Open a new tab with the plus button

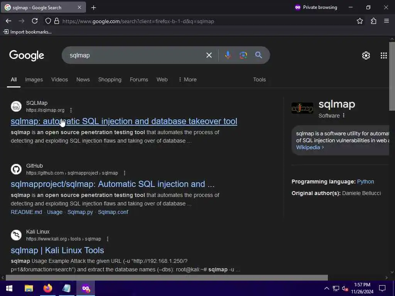coord(93,8)
